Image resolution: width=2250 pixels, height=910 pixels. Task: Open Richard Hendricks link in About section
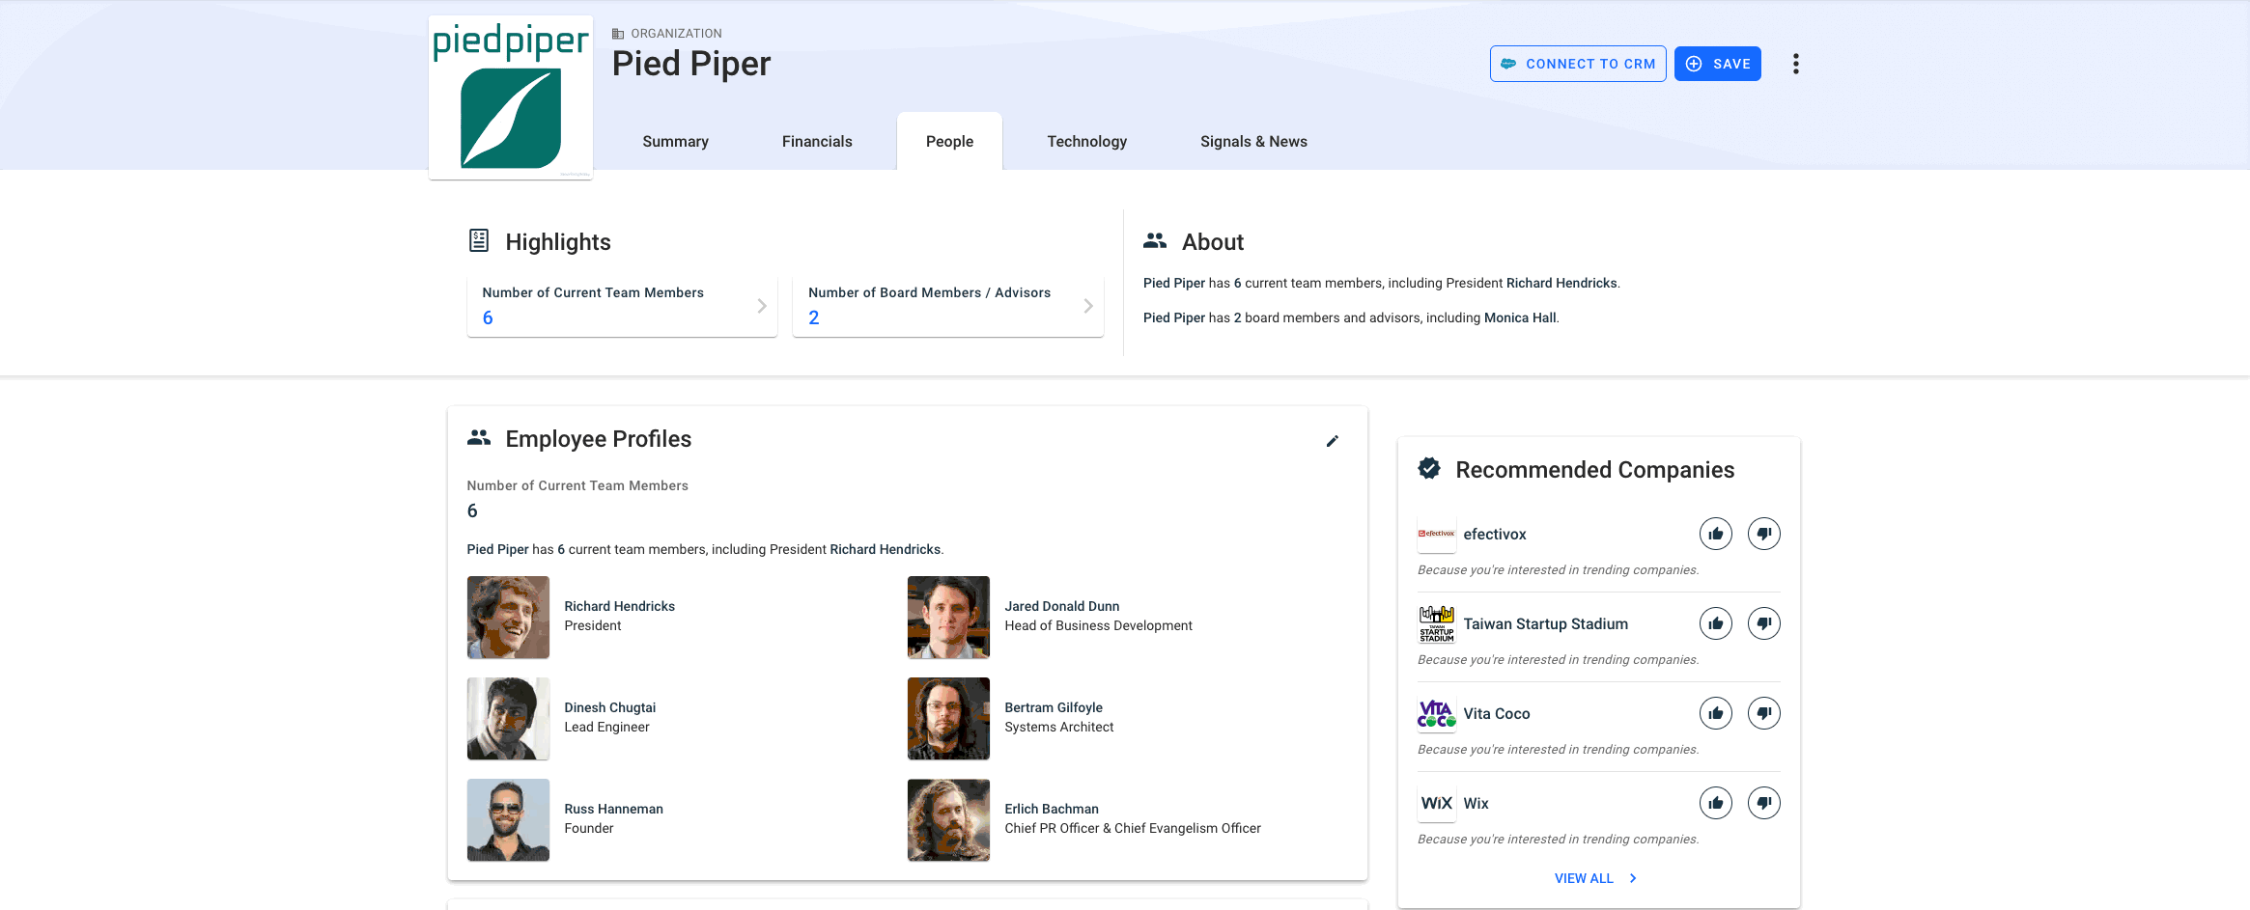[x=1561, y=283]
